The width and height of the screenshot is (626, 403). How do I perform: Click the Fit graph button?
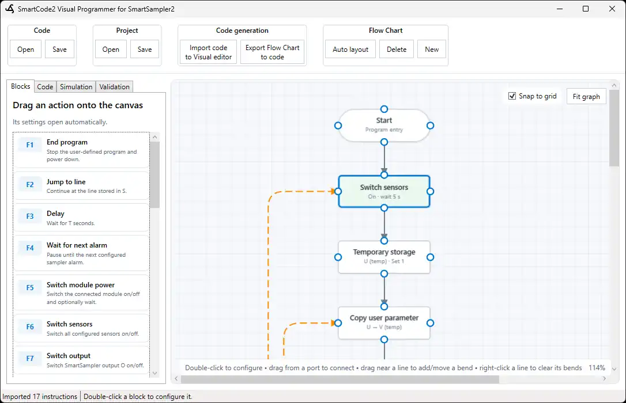click(x=586, y=97)
